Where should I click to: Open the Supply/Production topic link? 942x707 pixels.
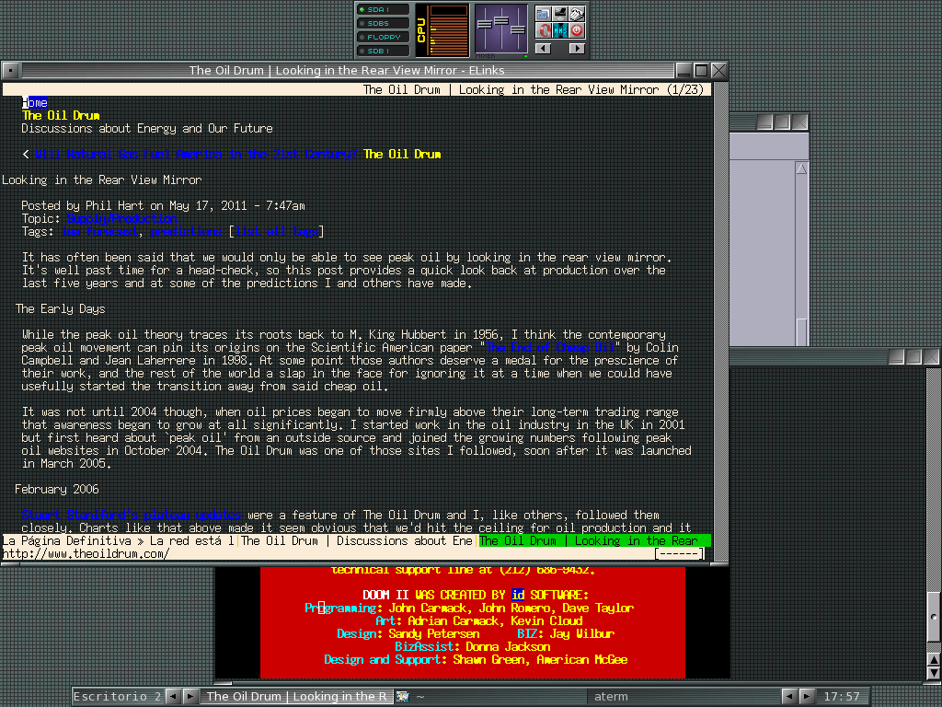pos(122,218)
